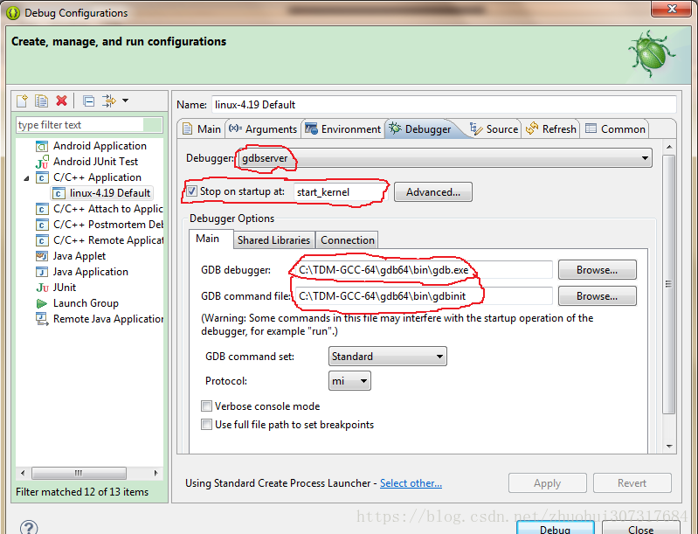Image resolution: width=698 pixels, height=534 pixels.
Task: Click the Close button at bottom
Action: pos(640,528)
